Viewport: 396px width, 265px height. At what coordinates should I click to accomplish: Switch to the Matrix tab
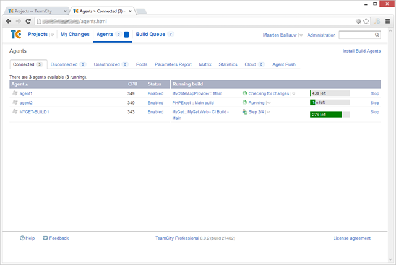205,64
